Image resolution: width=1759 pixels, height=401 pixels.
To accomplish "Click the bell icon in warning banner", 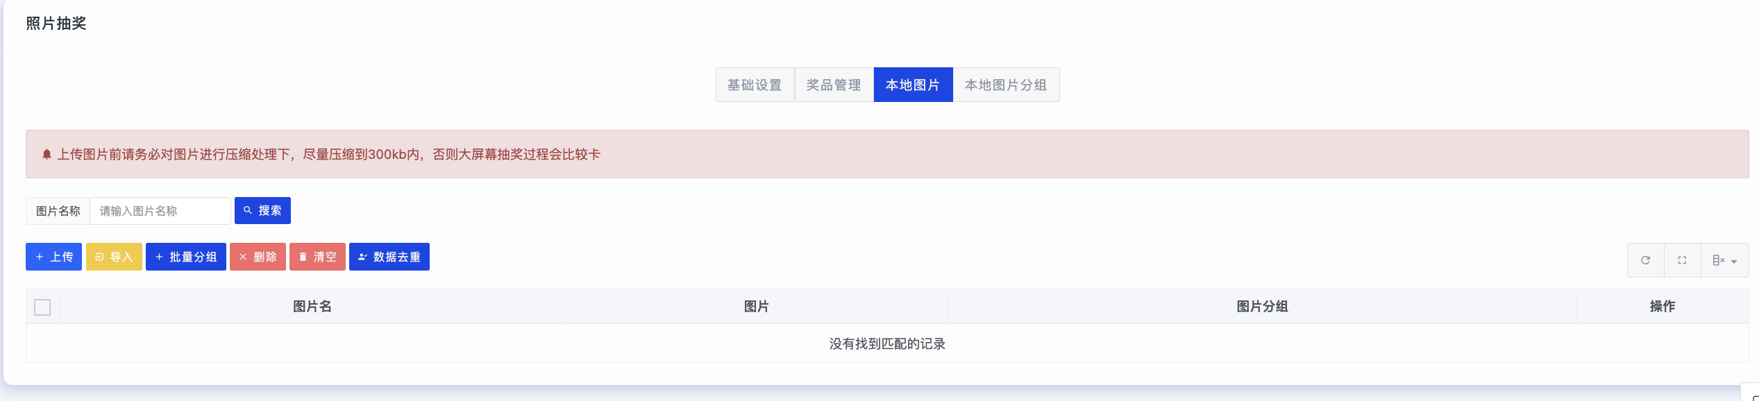I will pyautogui.click(x=47, y=154).
